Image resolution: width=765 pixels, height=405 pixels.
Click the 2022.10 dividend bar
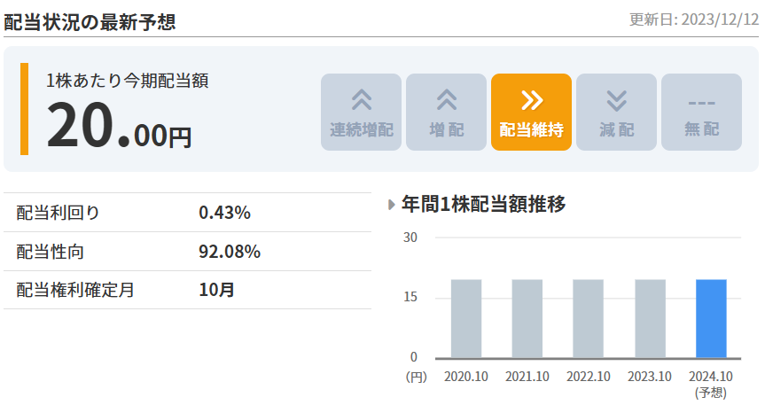pos(589,318)
